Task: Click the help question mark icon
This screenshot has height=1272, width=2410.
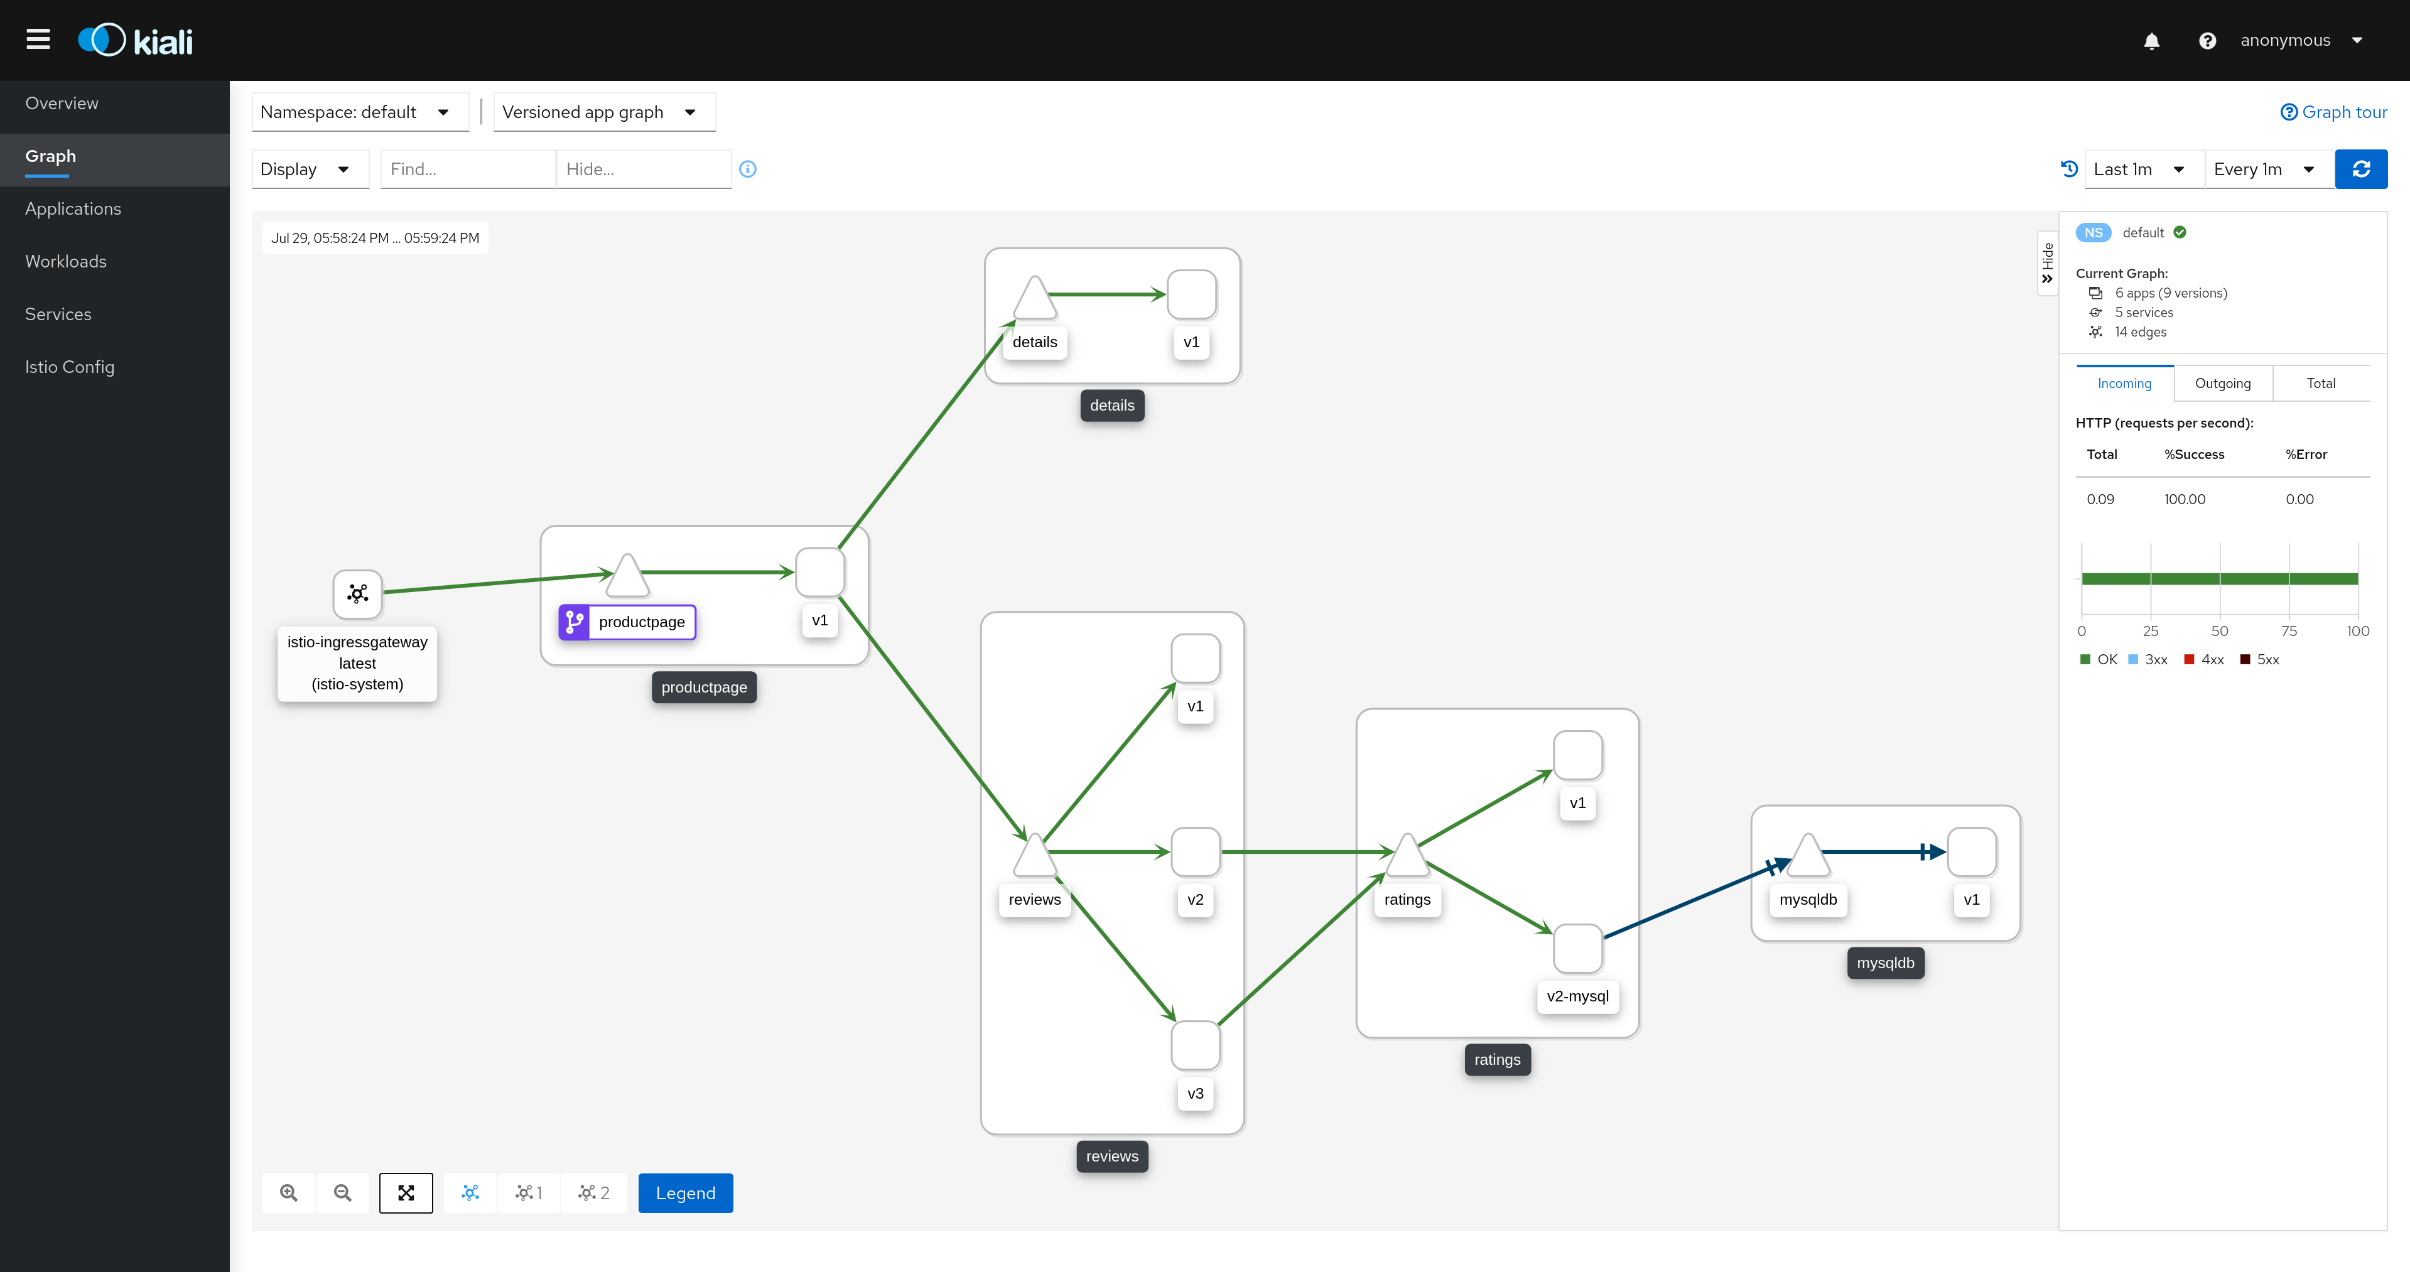Action: [2207, 40]
